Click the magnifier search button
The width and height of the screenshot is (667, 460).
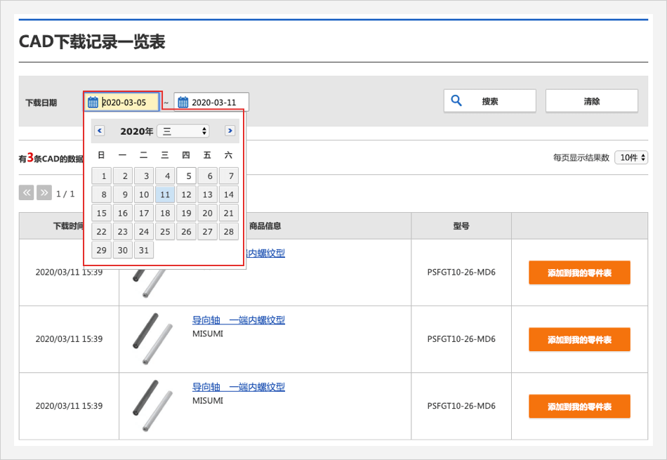coord(489,101)
